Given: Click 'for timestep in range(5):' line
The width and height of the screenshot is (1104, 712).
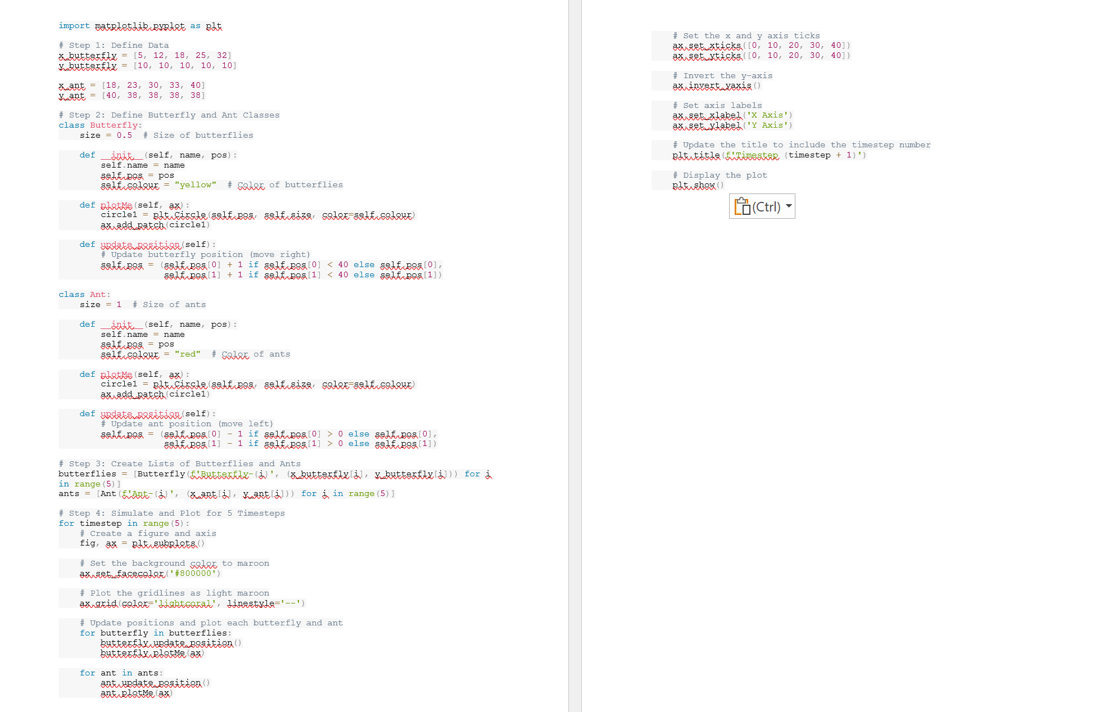Looking at the screenshot, I should [x=124, y=524].
